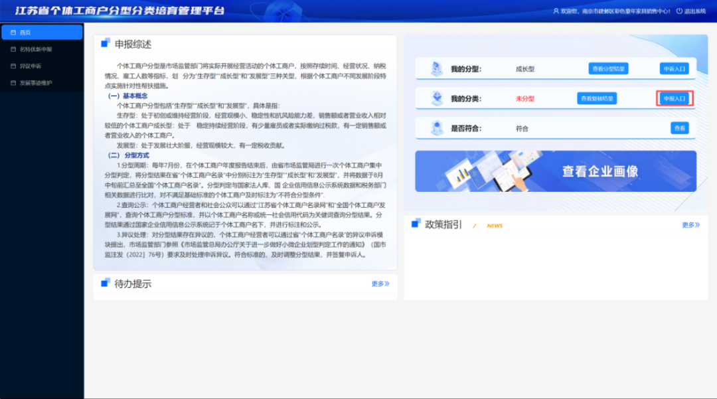717x399 pixels.
Task: Open the highlighted 申报入口 button
Action: pos(675,98)
